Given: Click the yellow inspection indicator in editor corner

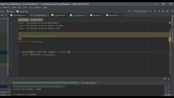Looking at the screenshot, I should 170,23.
